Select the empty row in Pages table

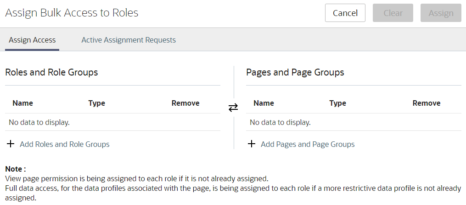click(354, 122)
